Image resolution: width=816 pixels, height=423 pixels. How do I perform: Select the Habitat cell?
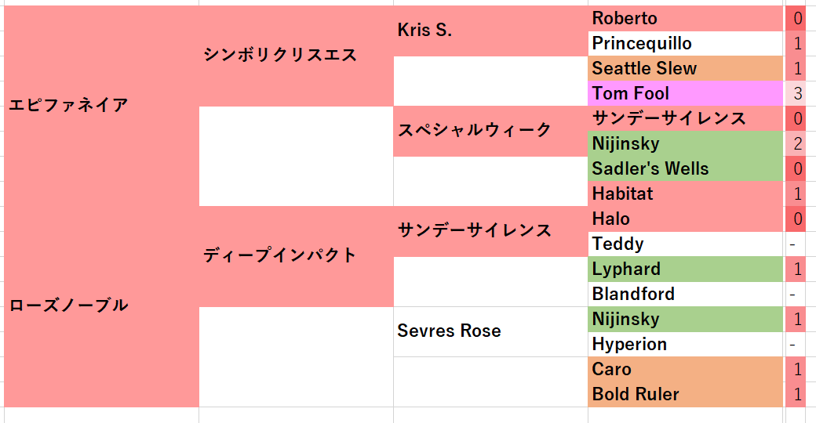[x=686, y=193]
